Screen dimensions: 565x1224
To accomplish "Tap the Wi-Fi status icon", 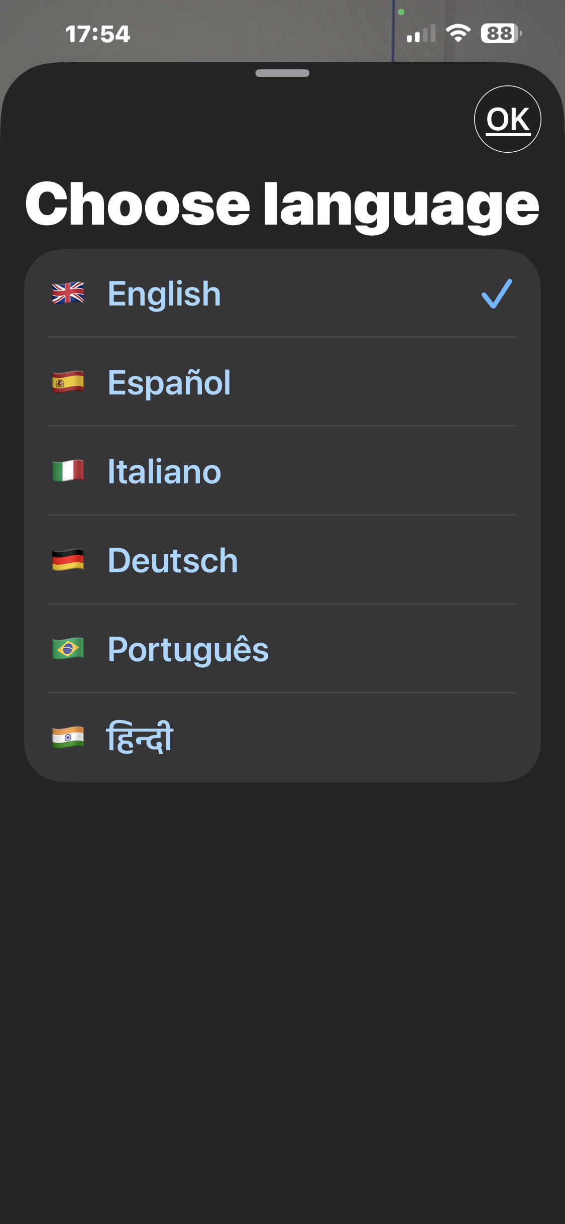I will click(x=458, y=34).
